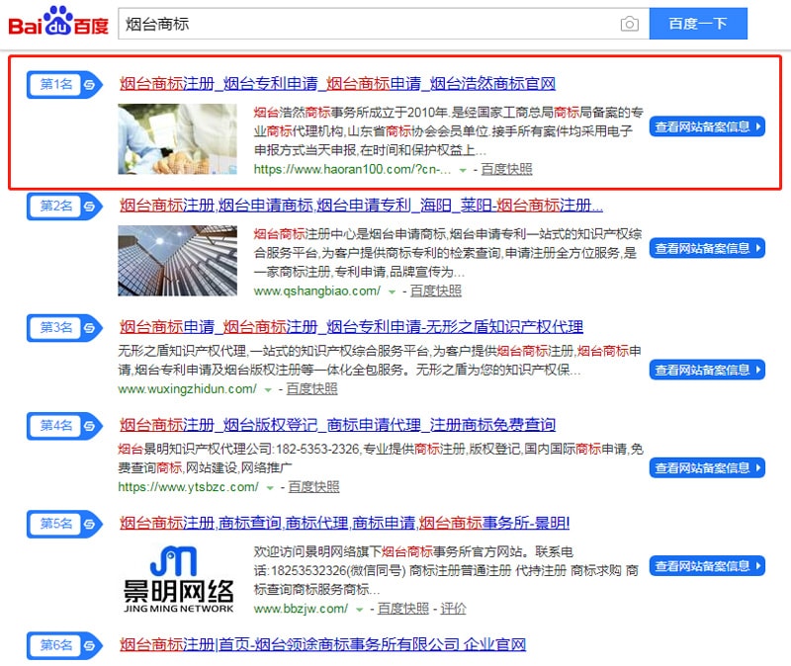Click handshake thumbnail of first result

tap(178, 139)
